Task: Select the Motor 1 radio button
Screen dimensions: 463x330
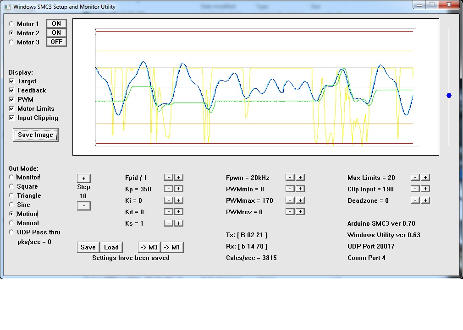Action: [11, 24]
